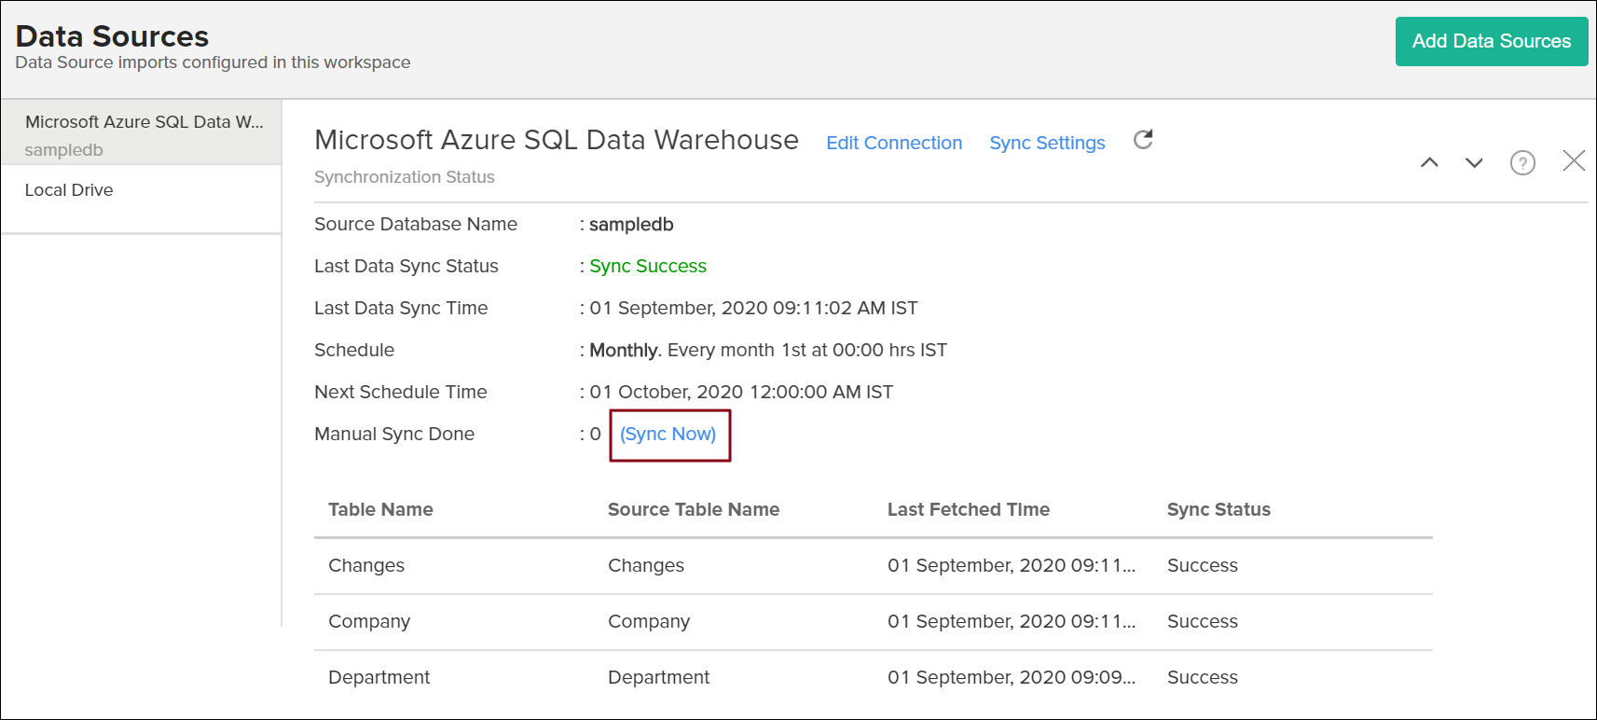Viewport: 1597px width, 720px height.
Task: Click the Last Fetched Time column header
Action: point(968,510)
